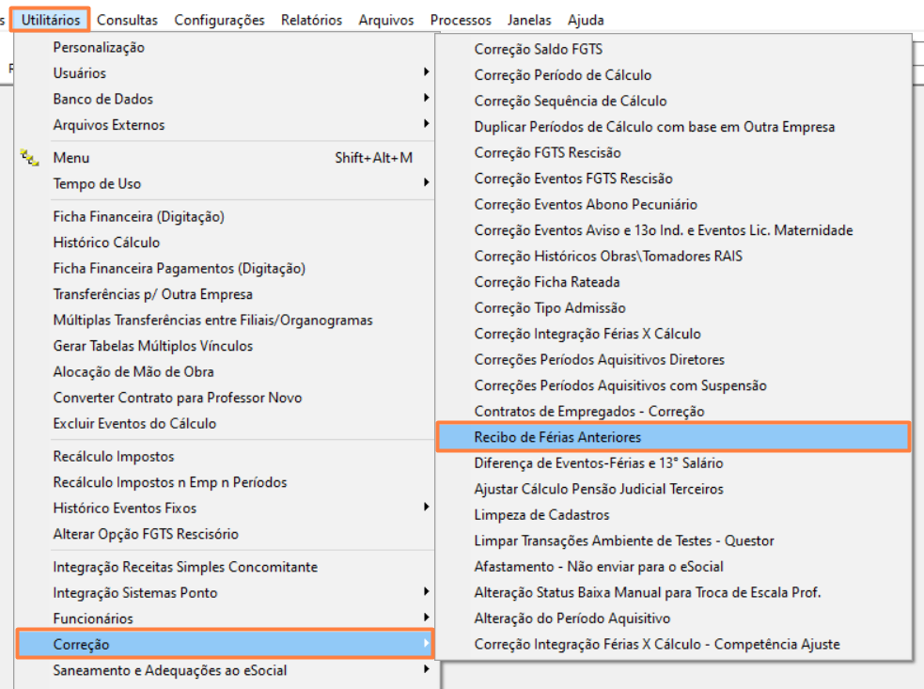
Task: Select Alteração Status Baixa Manual entry
Action: 674,593
